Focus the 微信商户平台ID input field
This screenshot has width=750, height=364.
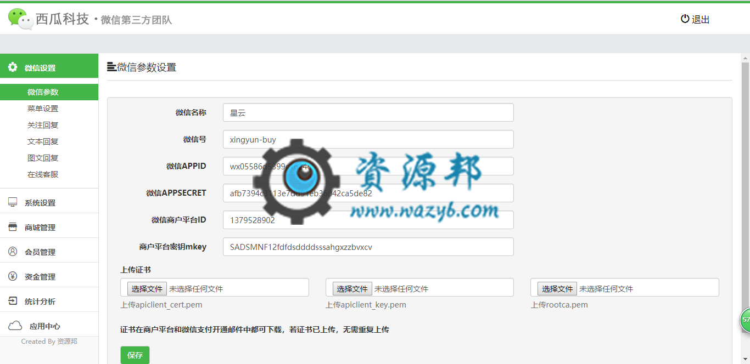(x=368, y=220)
